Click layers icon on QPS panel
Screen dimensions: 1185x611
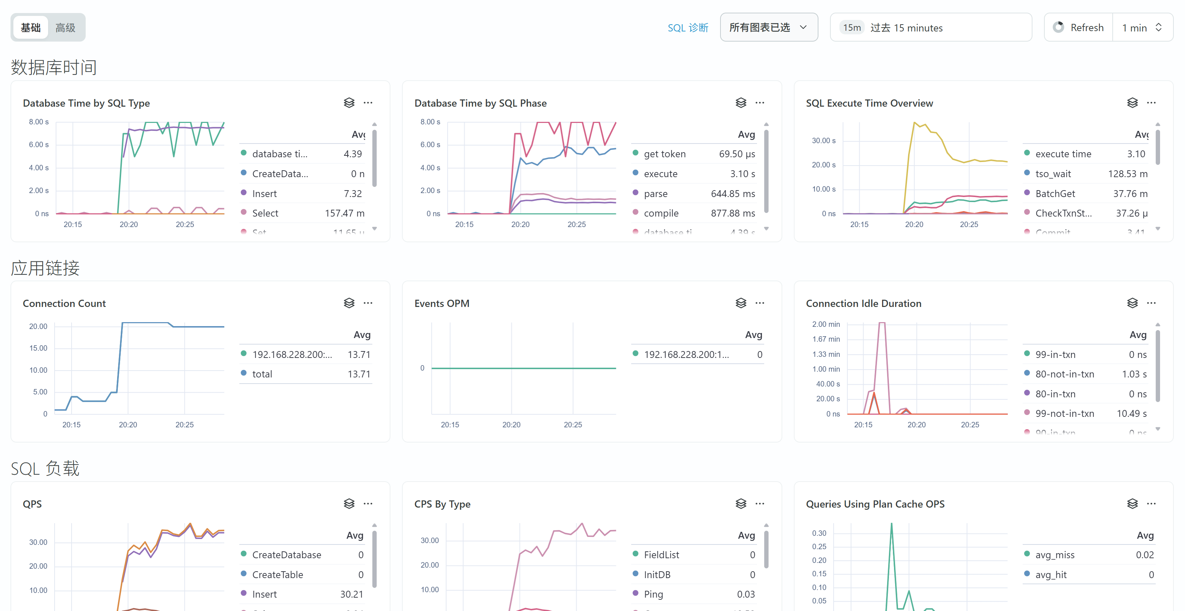[349, 503]
